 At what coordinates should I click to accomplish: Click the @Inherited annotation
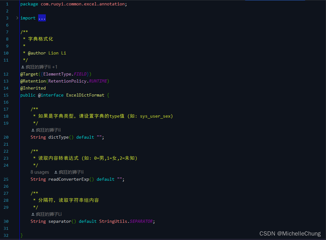point(33,88)
